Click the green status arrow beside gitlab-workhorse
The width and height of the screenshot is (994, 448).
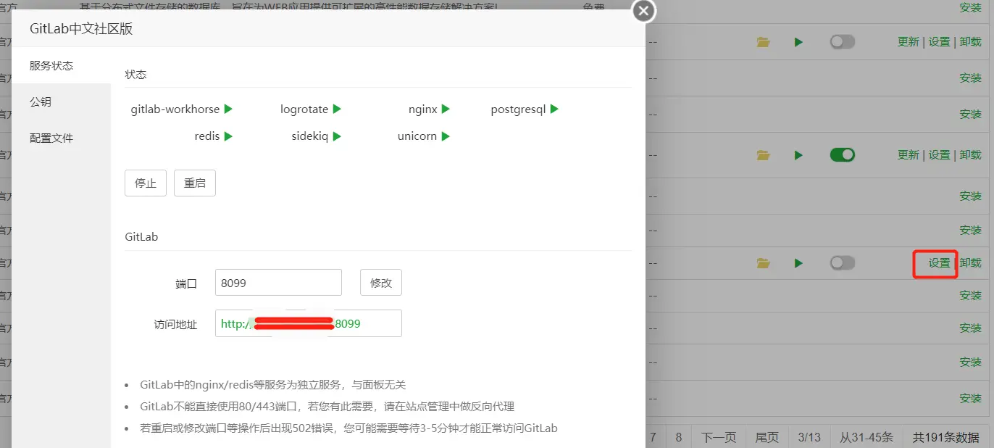pyautogui.click(x=228, y=109)
